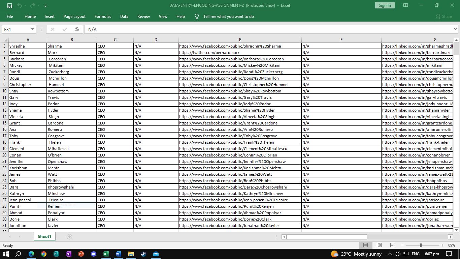460x259 pixels.
Task: Open Windows Search from the taskbar
Action: (x=19, y=254)
